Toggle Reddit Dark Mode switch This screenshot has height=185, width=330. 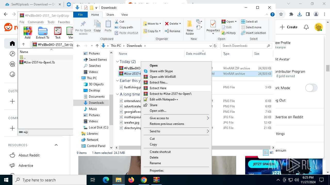311,88
